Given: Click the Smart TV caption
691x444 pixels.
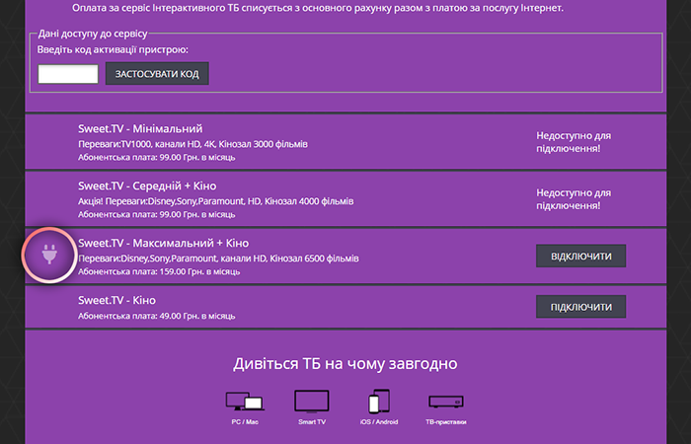Looking at the screenshot, I should pyautogui.click(x=312, y=422).
